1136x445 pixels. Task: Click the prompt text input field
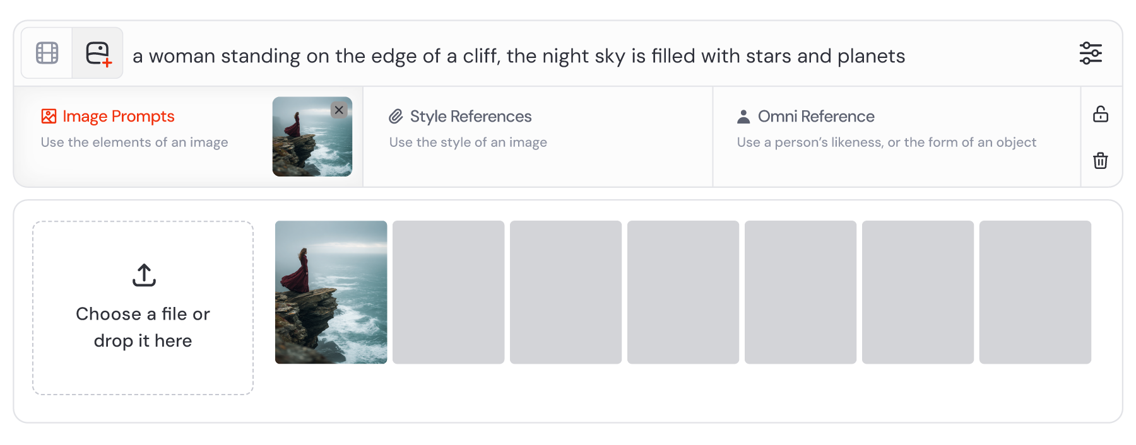518,56
